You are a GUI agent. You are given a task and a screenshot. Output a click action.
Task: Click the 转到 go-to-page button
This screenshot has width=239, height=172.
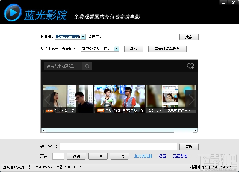pyautogui.click(x=76, y=156)
